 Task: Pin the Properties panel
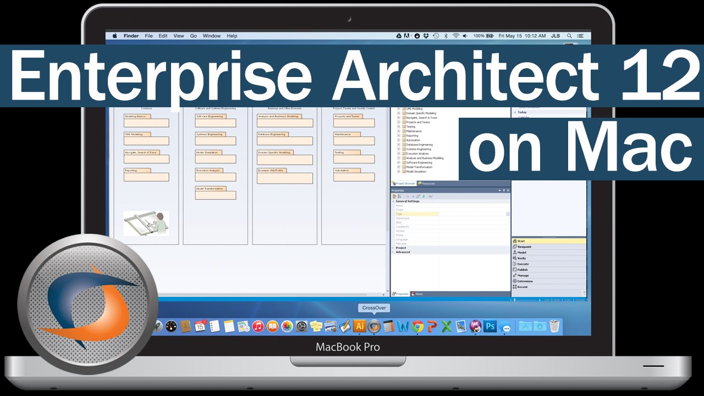[503, 190]
